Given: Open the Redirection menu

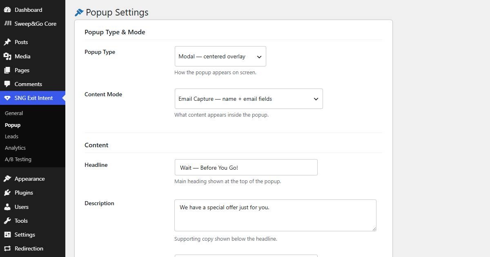Looking at the screenshot, I should [x=33, y=248].
